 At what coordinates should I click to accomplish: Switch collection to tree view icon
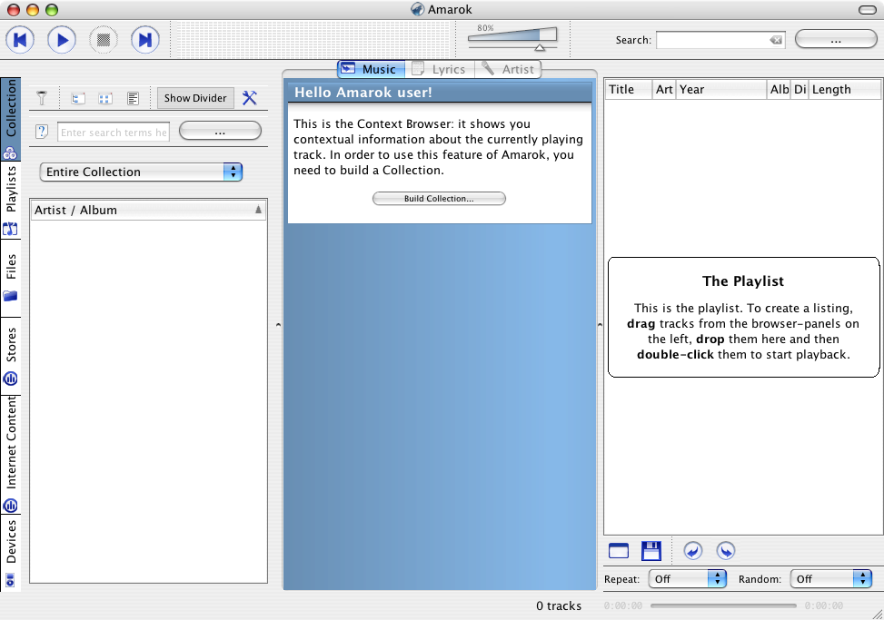78,99
